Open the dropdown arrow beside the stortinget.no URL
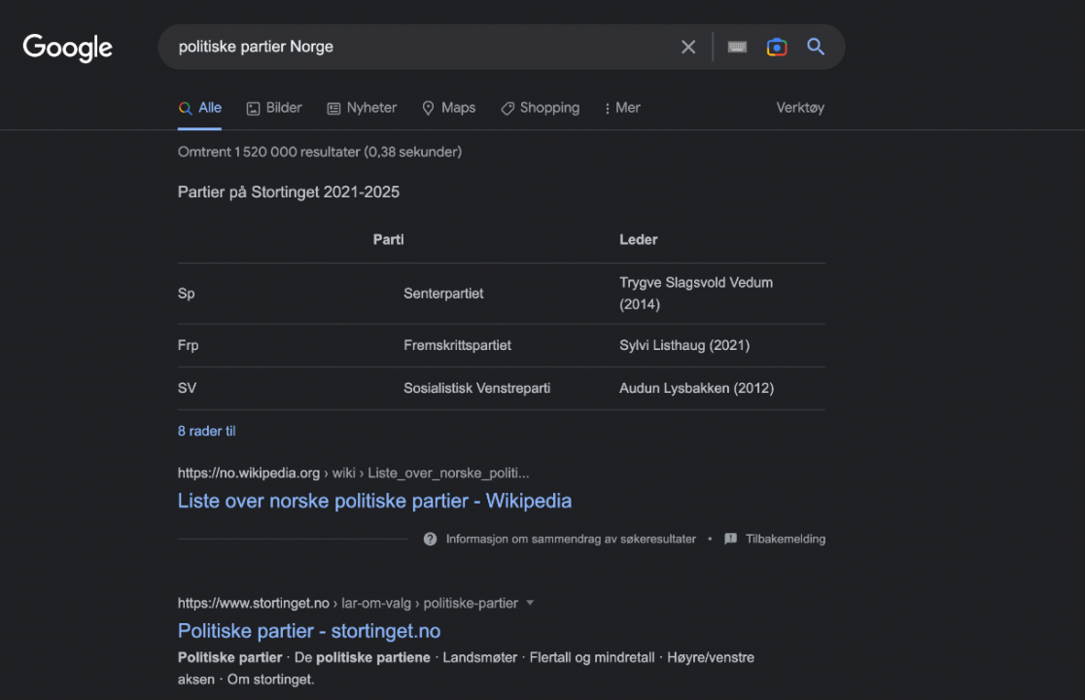Image resolution: width=1085 pixels, height=700 pixels. coord(530,603)
